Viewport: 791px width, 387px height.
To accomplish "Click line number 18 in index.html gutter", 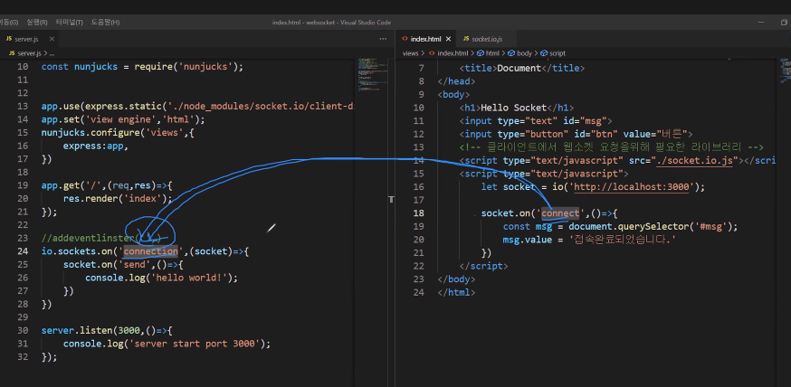I will pyautogui.click(x=419, y=213).
